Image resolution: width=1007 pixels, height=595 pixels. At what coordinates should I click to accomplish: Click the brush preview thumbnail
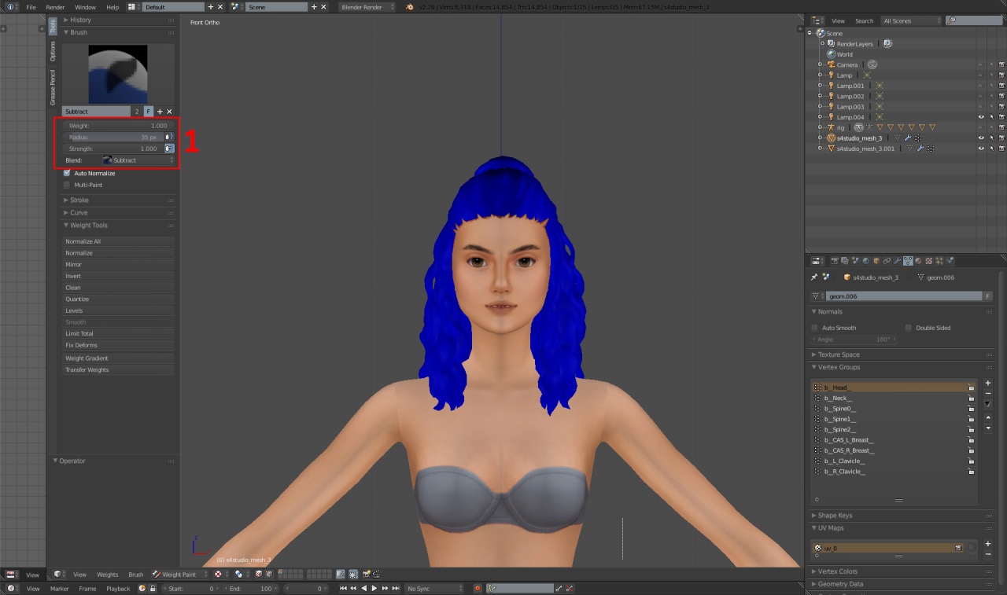118,74
